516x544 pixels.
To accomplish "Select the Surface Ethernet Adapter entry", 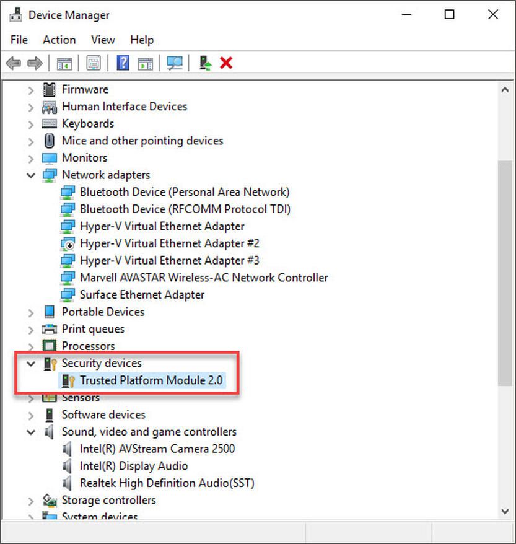I will point(141,294).
